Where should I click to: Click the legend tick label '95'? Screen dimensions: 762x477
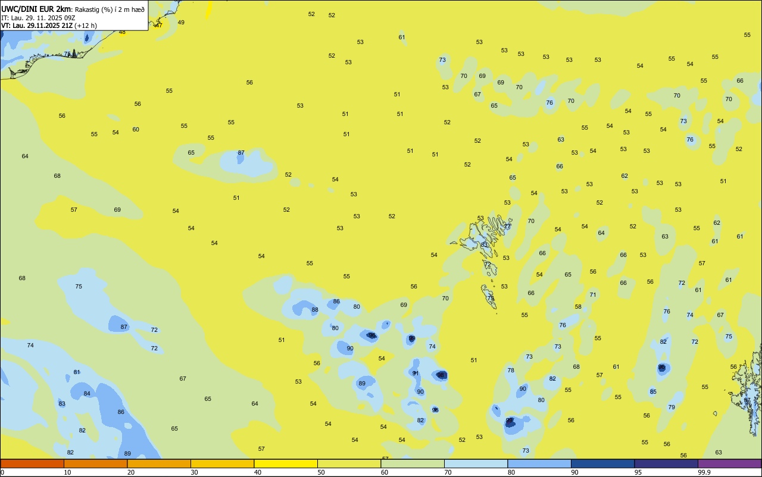click(638, 472)
